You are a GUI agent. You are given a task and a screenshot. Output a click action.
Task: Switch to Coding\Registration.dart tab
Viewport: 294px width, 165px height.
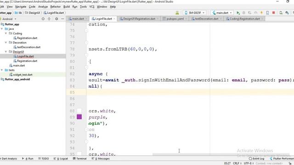pyautogui.click(x=244, y=19)
